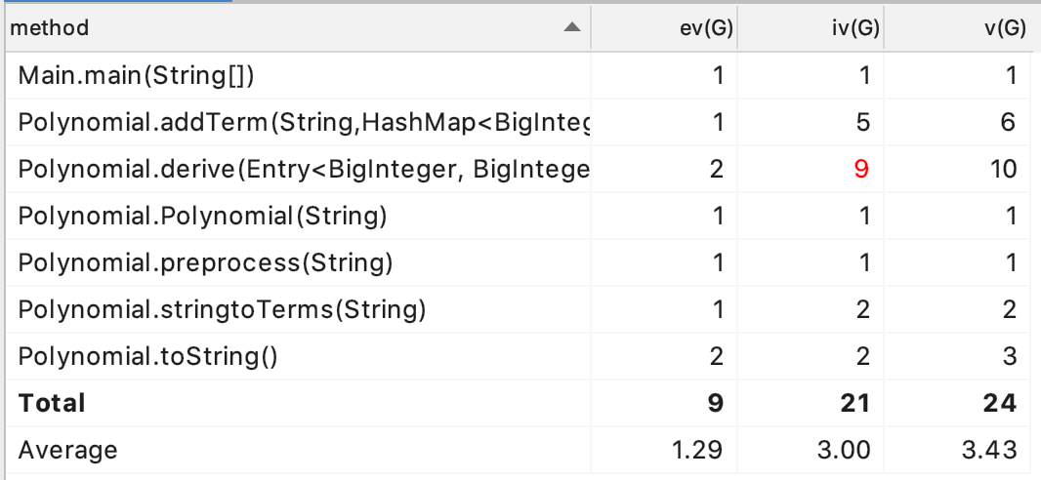
Task: Select the Polynomial.toString() row
Action: (148, 356)
